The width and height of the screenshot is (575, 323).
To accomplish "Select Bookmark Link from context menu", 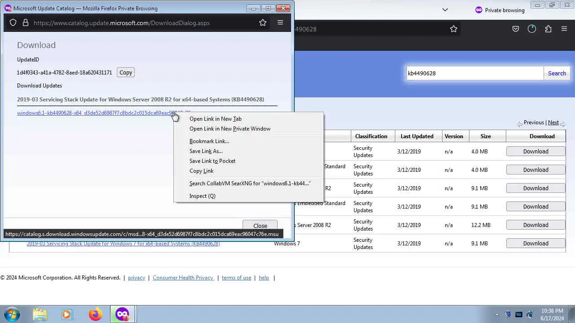I will (248, 141).
